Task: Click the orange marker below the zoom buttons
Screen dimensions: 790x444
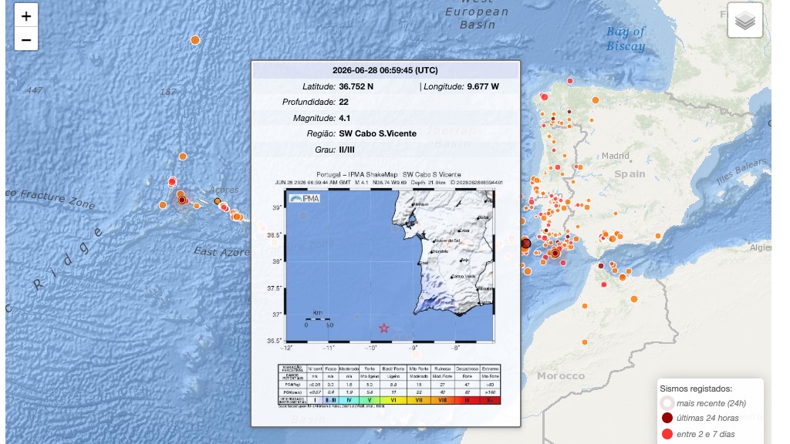Action: [195, 40]
